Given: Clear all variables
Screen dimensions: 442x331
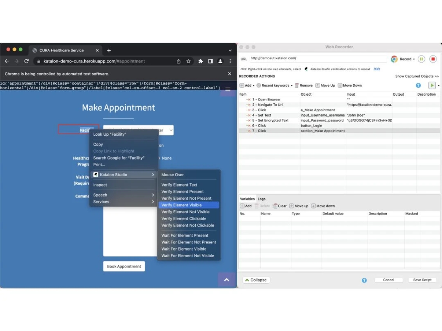Looking at the screenshot, I should click(x=280, y=206).
